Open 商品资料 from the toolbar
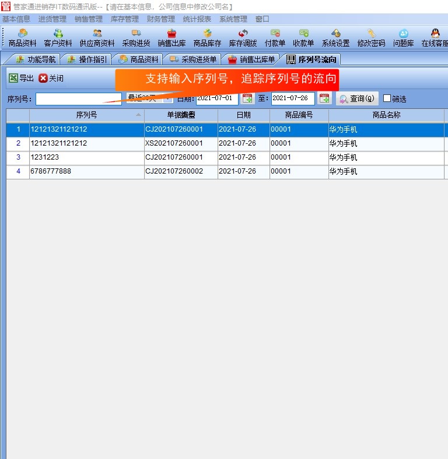The width and height of the screenshot is (448, 459). click(22, 38)
